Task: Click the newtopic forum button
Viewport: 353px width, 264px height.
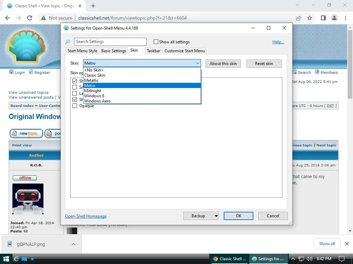Action: pyautogui.click(x=26, y=133)
